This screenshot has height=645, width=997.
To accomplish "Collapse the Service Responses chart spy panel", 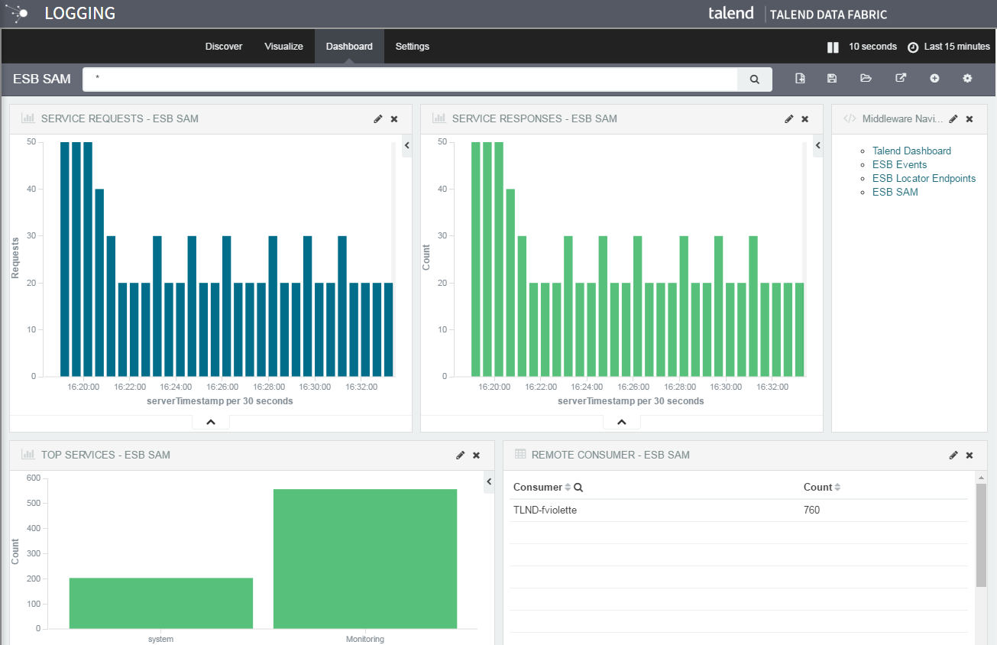I will 622,422.
